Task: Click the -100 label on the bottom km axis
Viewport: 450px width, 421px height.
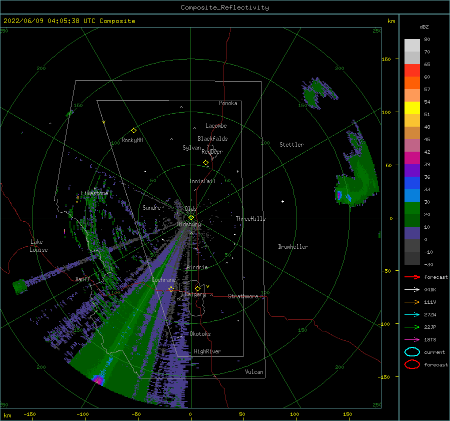Action: 83,414
